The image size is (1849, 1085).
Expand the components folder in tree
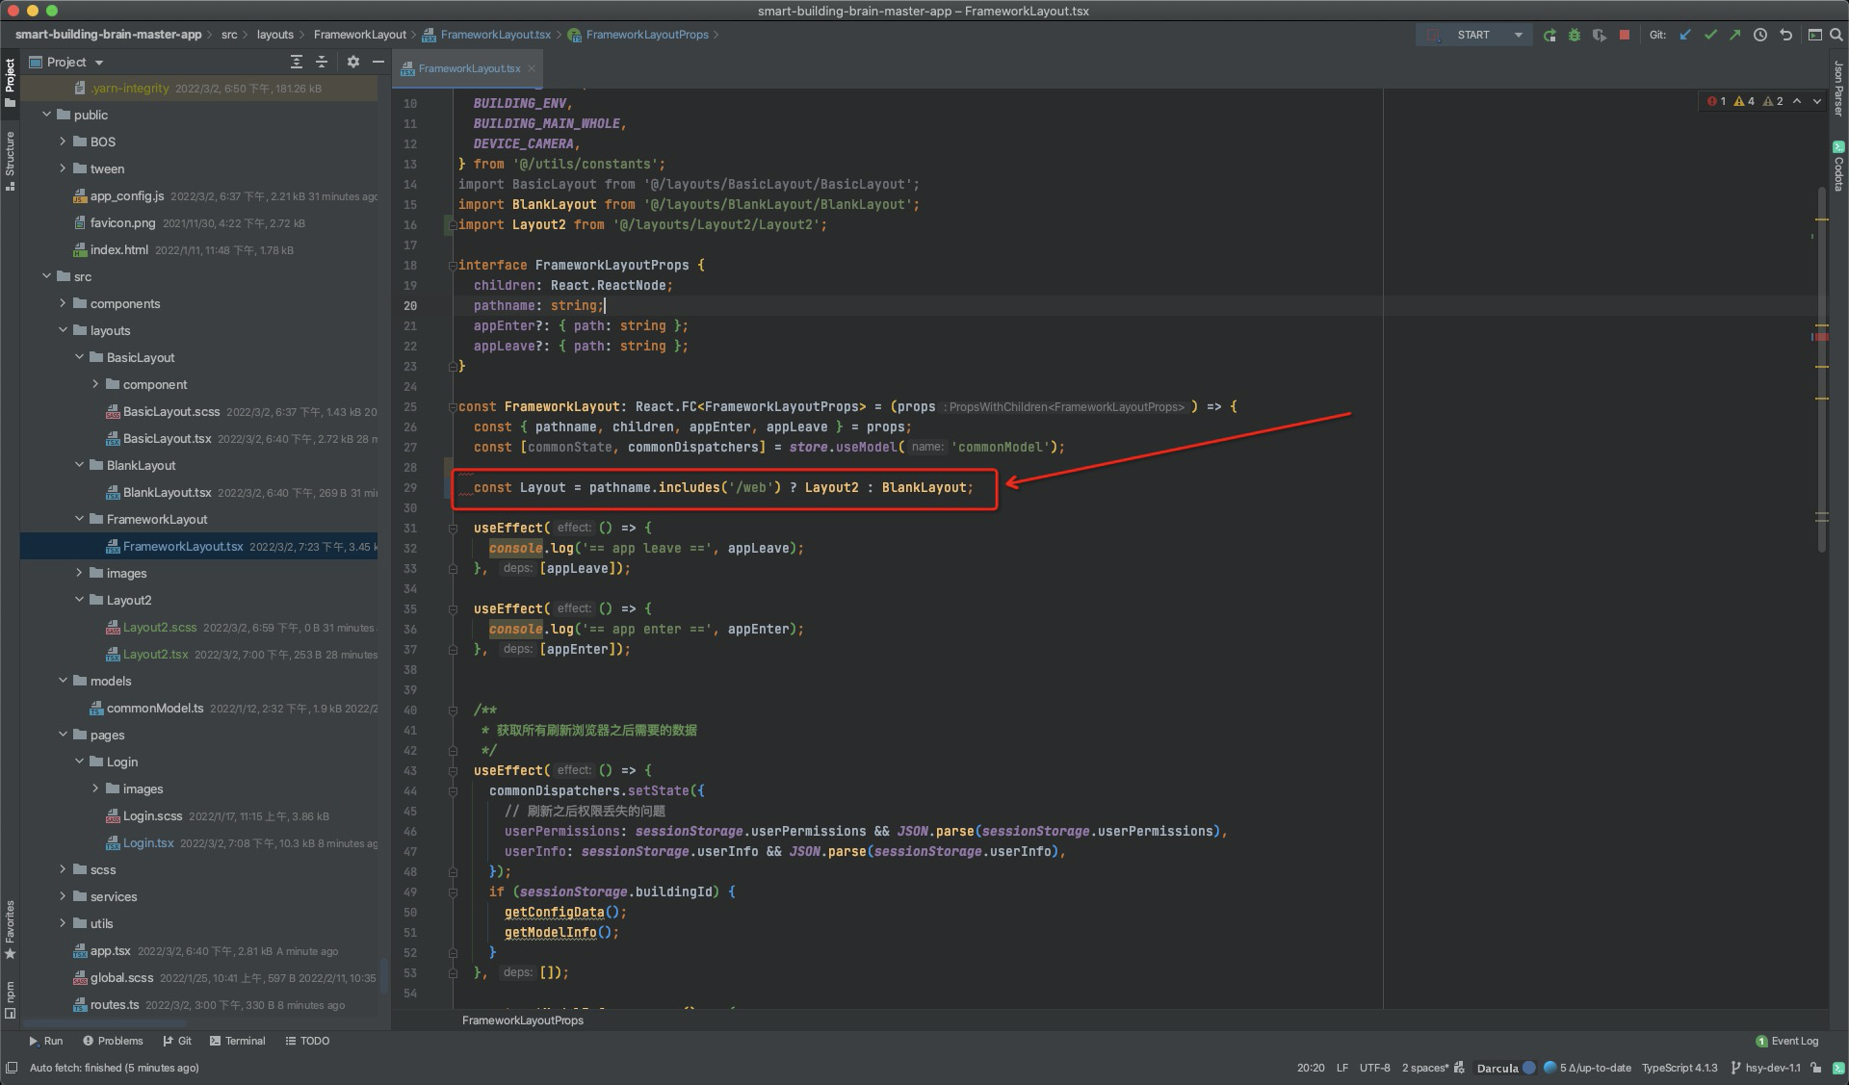pyautogui.click(x=64, y=303)
